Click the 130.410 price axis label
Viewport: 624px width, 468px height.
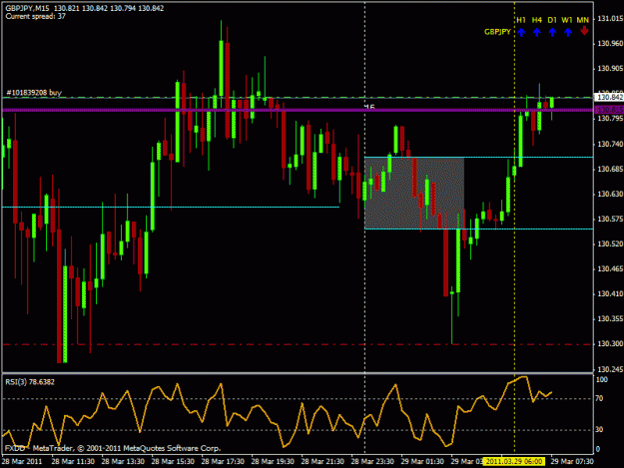tap(610, 293)
